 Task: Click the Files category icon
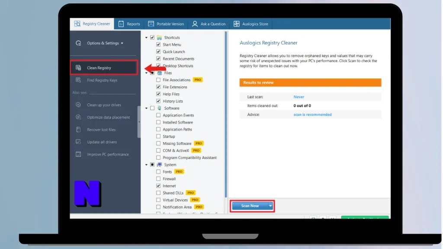tap(160, 73)
